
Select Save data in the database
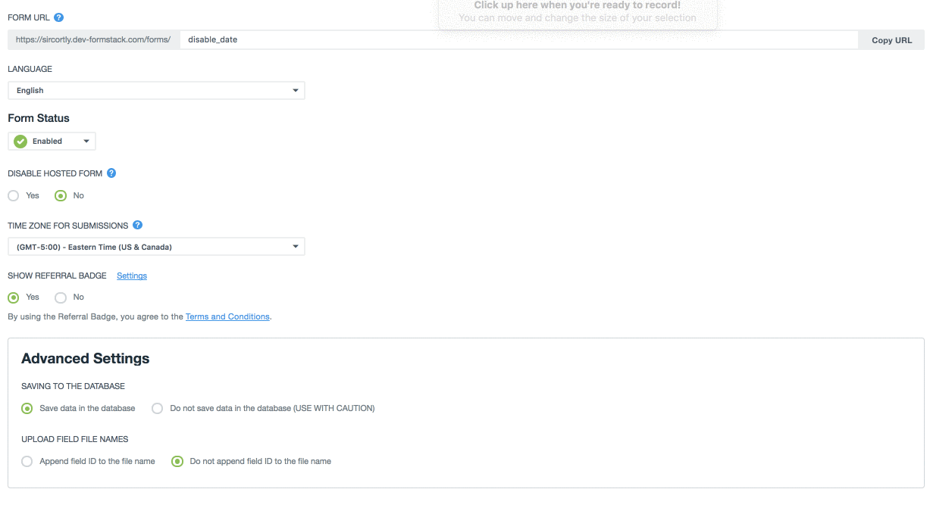pos(27,407)
